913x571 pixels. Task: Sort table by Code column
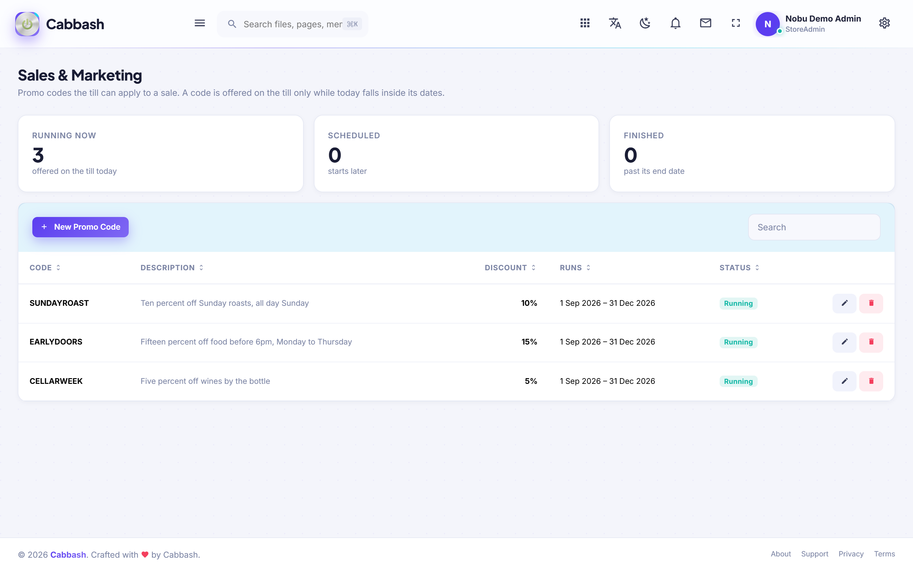45,268
